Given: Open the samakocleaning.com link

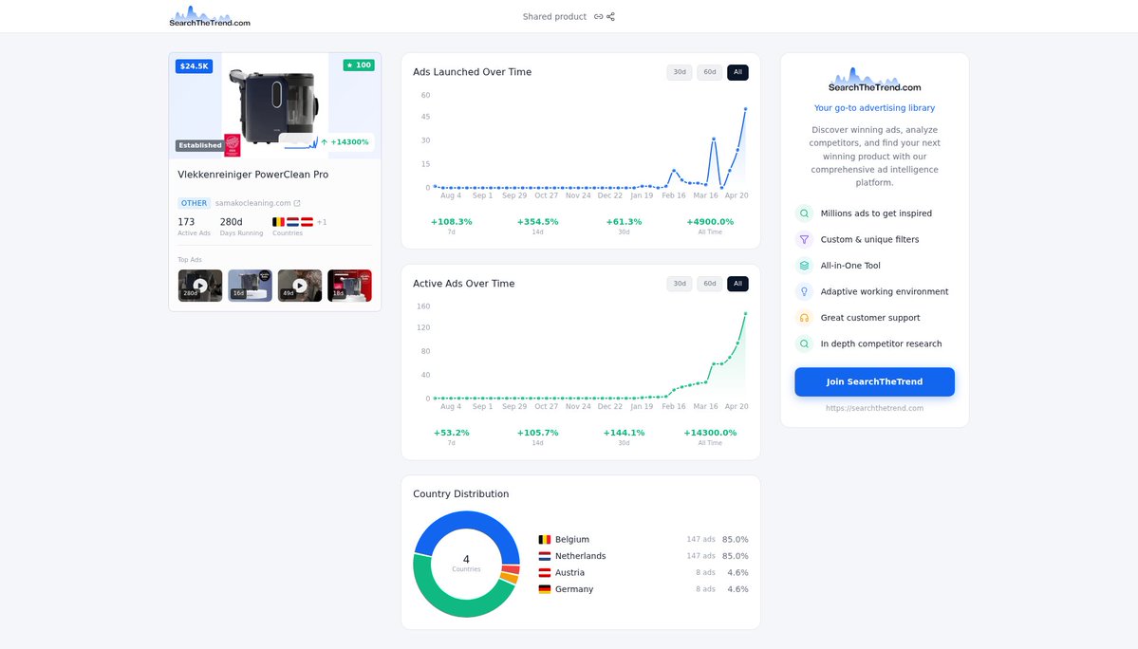Looking at the screenshot, I should [252, 203].
